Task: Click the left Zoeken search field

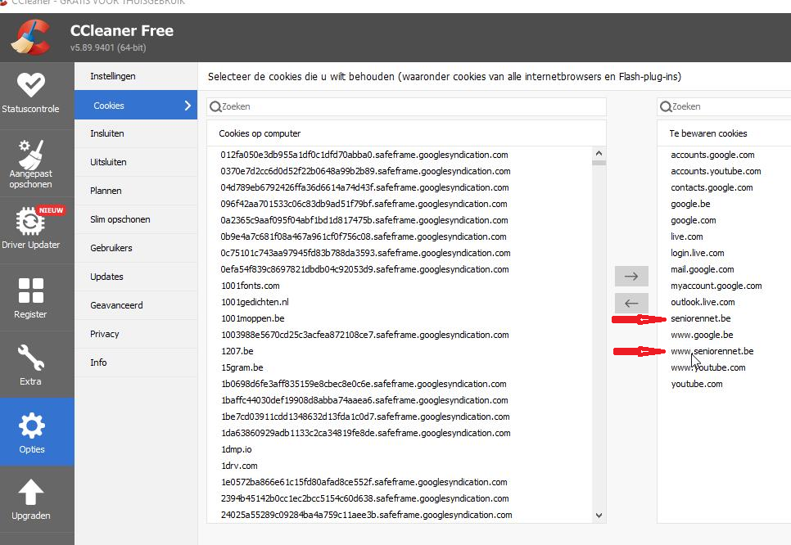Action: point(407,106)
